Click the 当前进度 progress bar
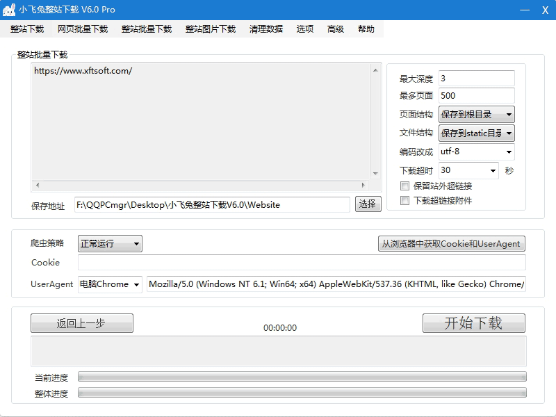The width and height of the screenshot is (556, 417). coord(302,377)
